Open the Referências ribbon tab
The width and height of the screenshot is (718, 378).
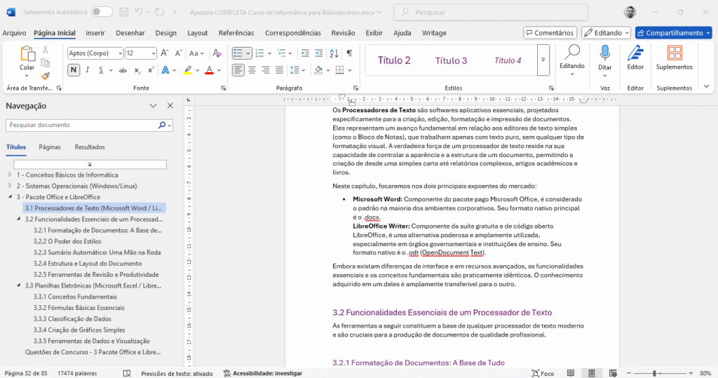pos(236,33)
